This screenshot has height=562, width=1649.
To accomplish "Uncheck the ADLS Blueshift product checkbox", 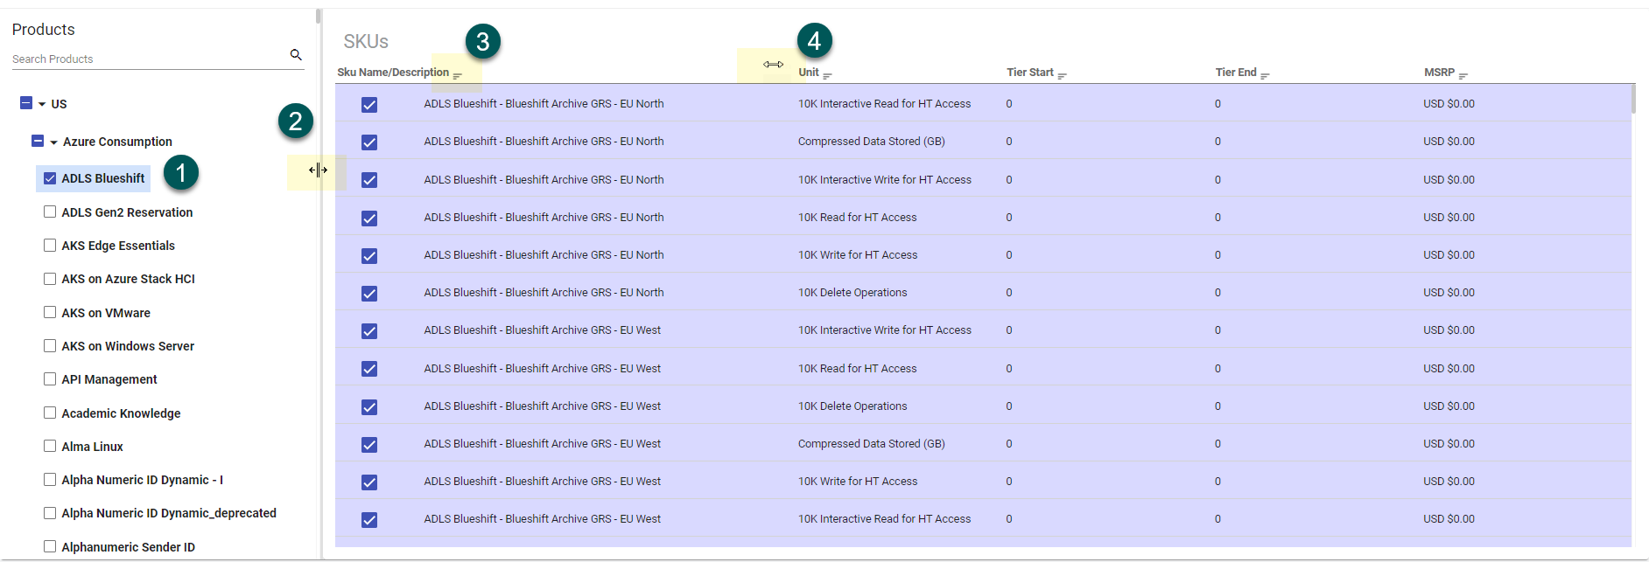I will [x=50, y=178].
